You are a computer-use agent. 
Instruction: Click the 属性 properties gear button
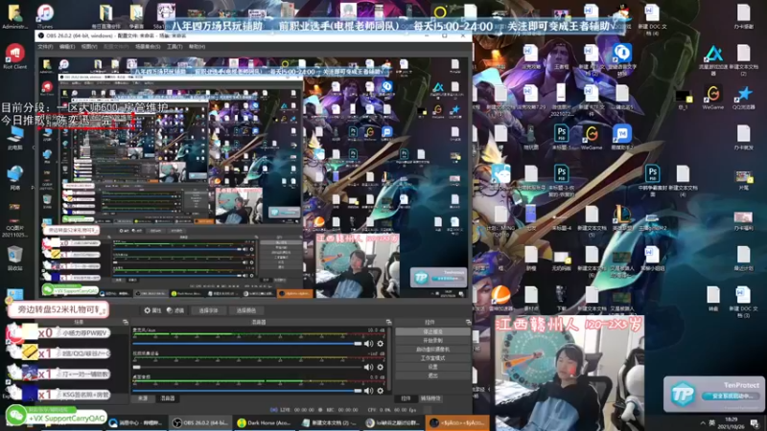pyautogui.click(x=152, y=310)
